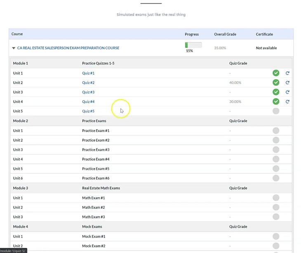Open CA Real Estate Salesperson Exam Preparation Course
Image resolution: width=301 pixels, height=253 pixels.
point(68,48)
